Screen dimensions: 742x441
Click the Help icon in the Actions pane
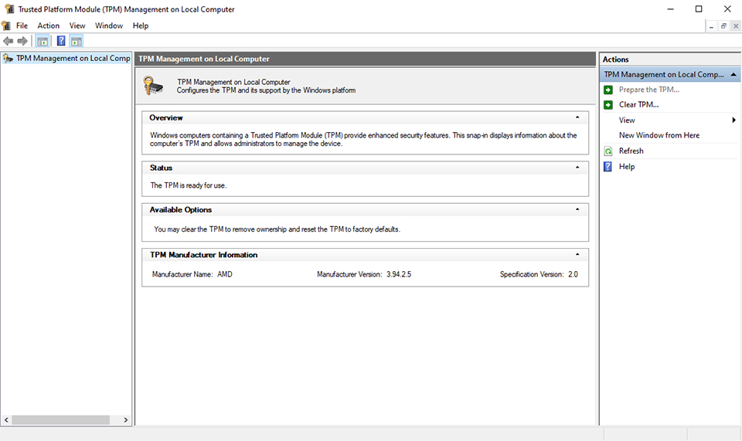coord(608,167)
